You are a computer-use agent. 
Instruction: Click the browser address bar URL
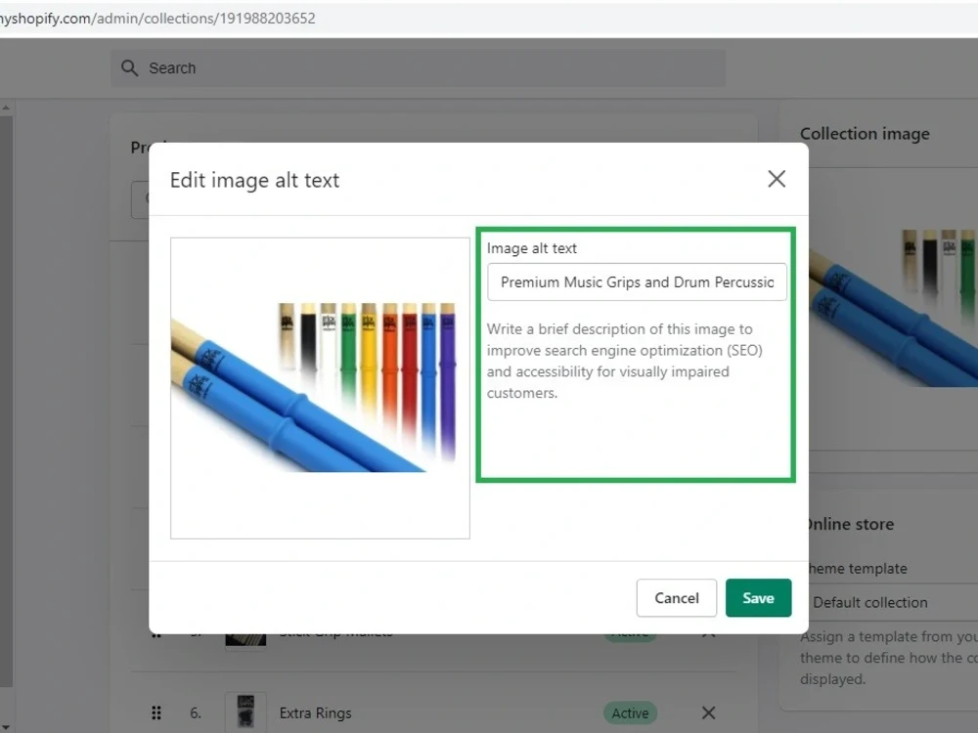point(157,18)
